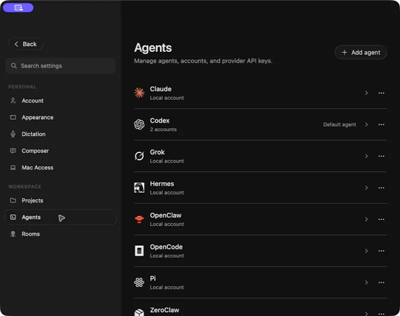Screen dimensions: 400x316
Task: Open the OpenClaw three-dot menu
Action: coord(381,219)
